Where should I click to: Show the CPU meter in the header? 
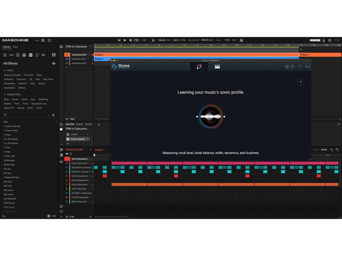pyautogui.click(x=324, y=40)
